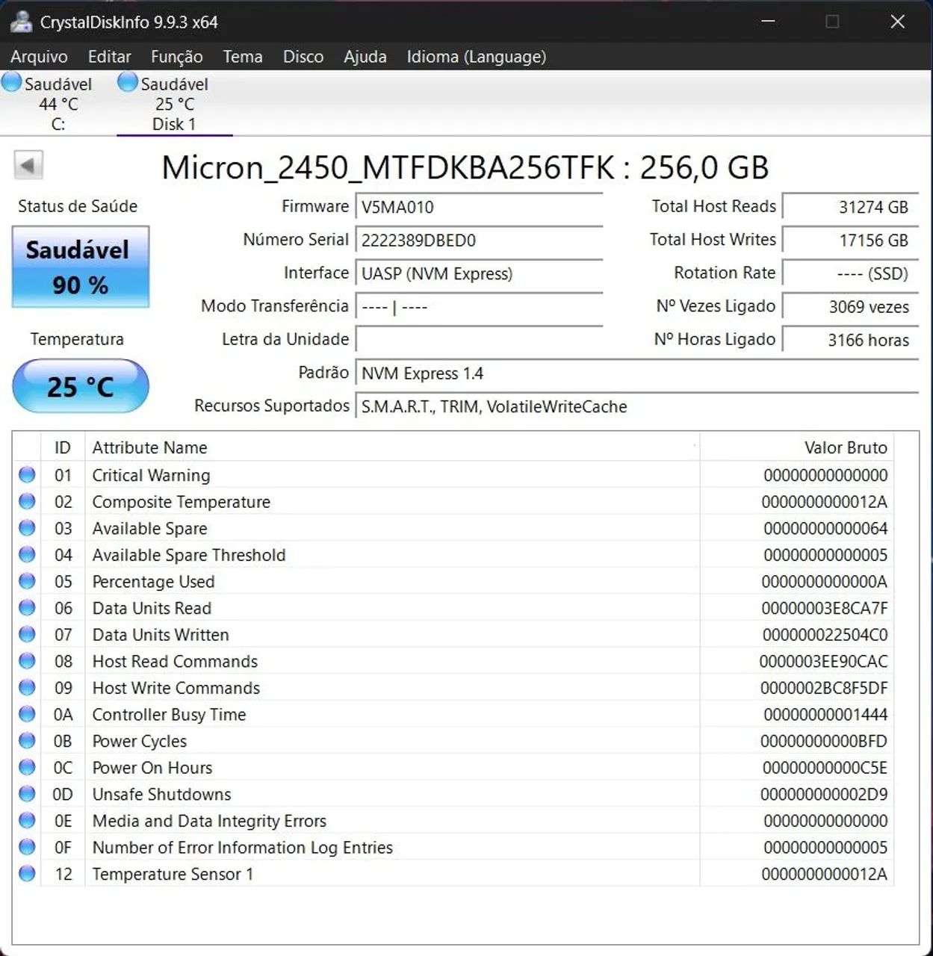Click the ID column header
Viewport: 933px width, 956px height.
tap(63, 447)
